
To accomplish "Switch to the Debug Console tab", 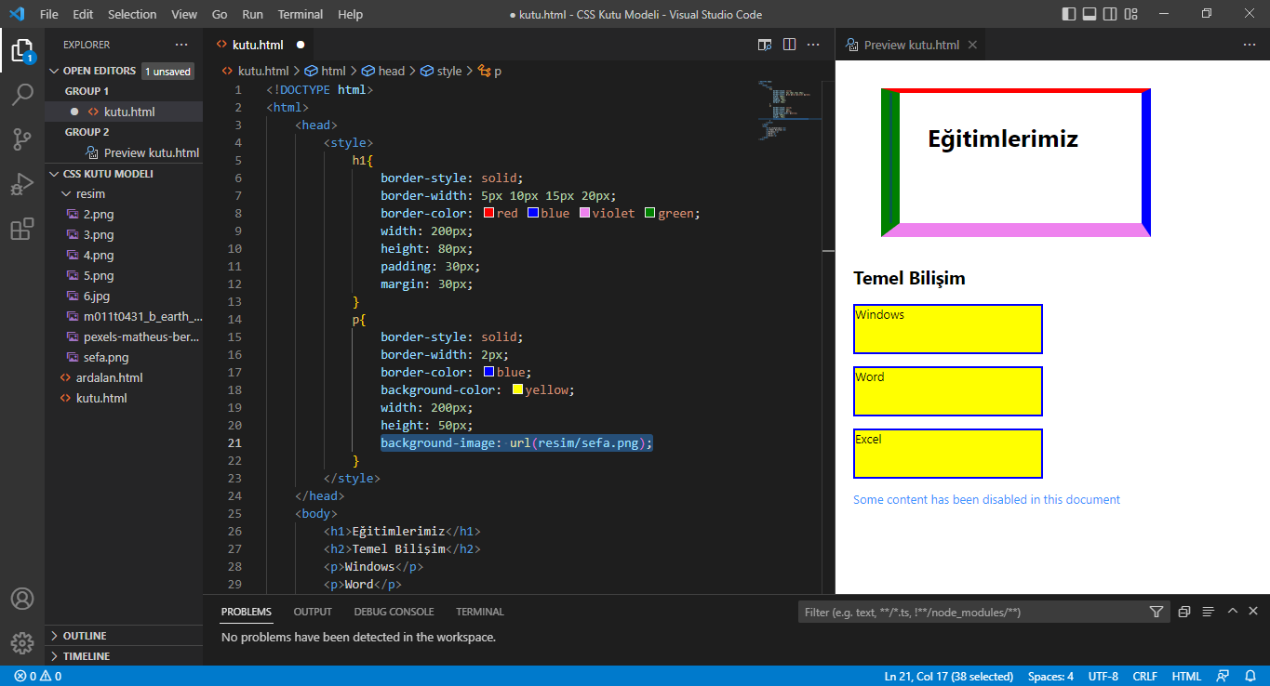I will (x=394, y=612).
